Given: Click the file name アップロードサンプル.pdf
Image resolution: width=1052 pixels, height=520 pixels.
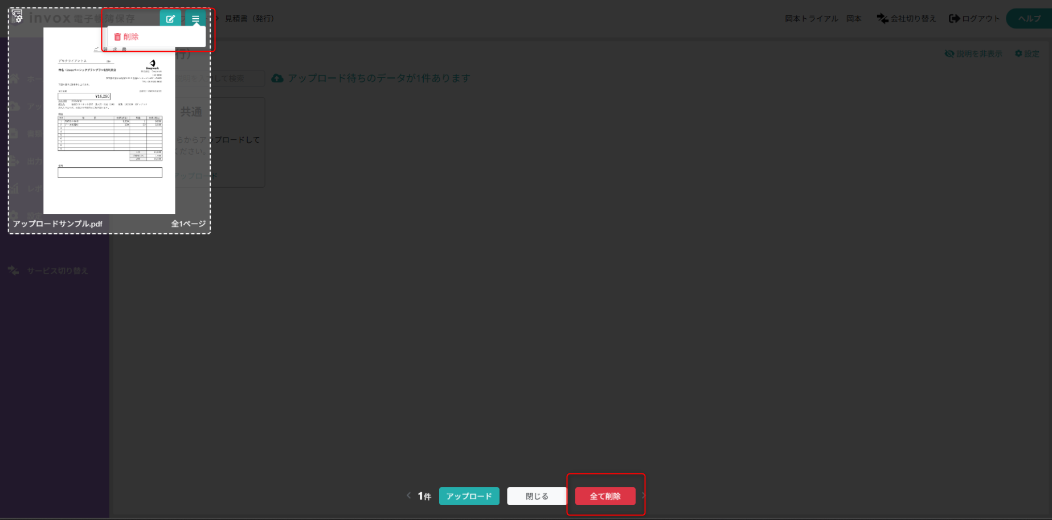Looking at the screenshot, I should pos(58,224).
